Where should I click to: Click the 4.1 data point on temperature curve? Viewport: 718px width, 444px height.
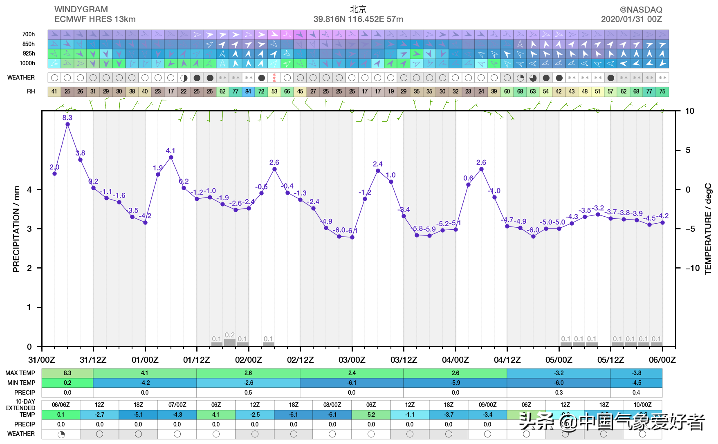pos(171,157)
